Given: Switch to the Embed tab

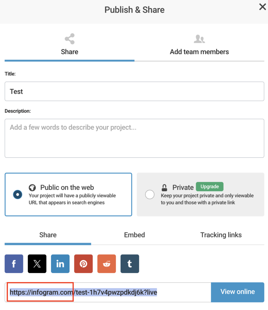Looking at the screenshot, I should [x=134, y=235].
